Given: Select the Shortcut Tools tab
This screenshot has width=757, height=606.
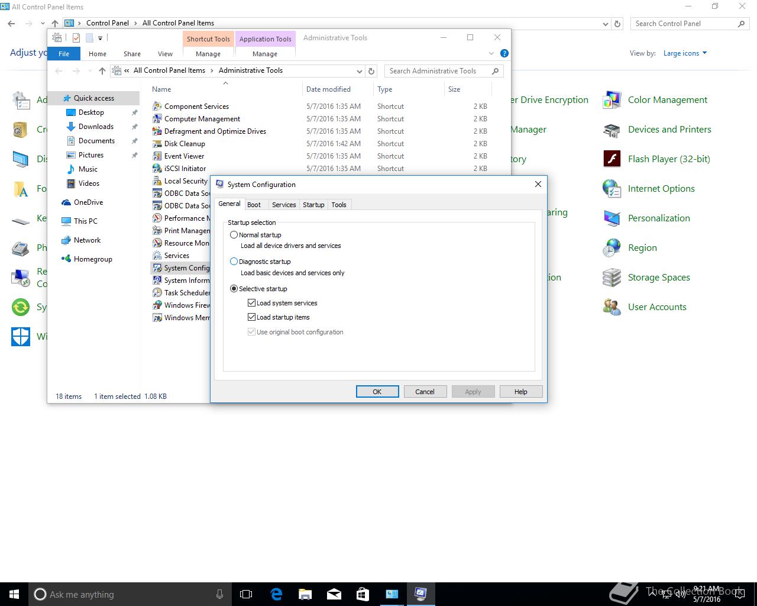Looking at the screenshot, I should (x=208, y=39).
